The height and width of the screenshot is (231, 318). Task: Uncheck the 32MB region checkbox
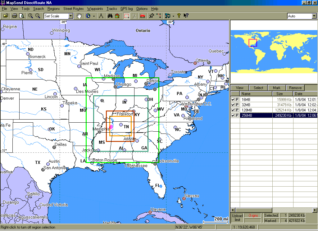tap(233, 105)
